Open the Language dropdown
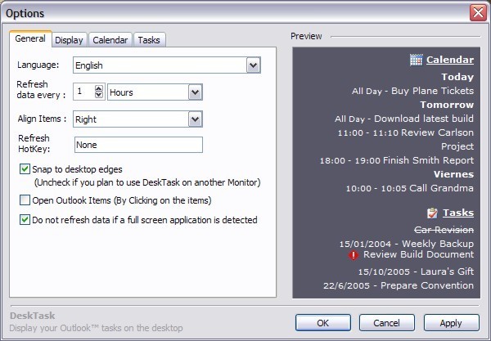 pos(254,65)
